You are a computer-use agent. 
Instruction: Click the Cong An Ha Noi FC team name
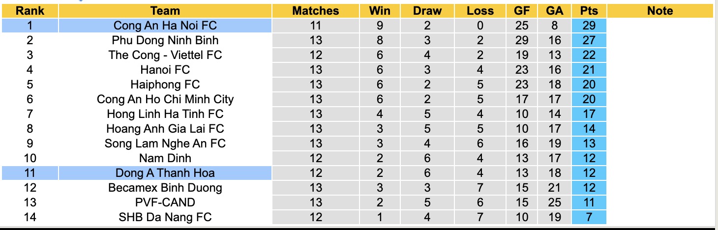165,26
